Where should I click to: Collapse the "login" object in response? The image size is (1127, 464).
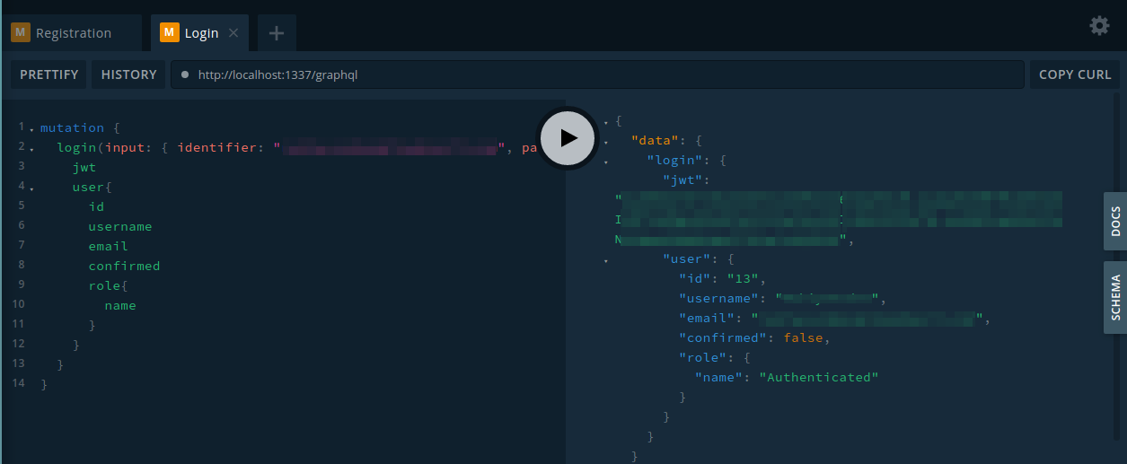pyautogui.click(x=606, y=162)
